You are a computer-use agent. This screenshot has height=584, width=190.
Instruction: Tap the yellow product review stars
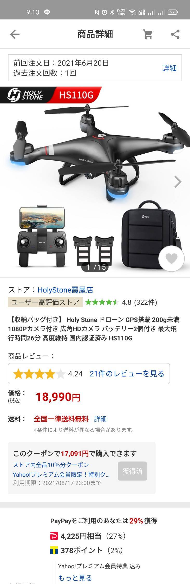[39, 374]
